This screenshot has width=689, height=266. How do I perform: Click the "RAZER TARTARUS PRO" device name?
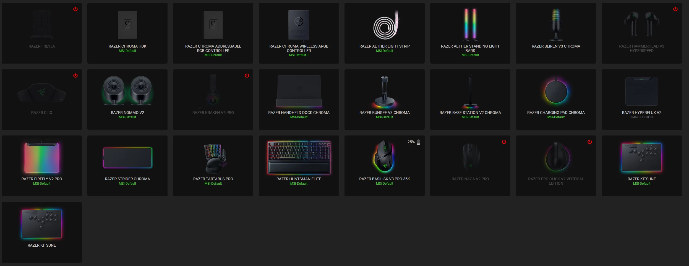click(x=213, y=179)
